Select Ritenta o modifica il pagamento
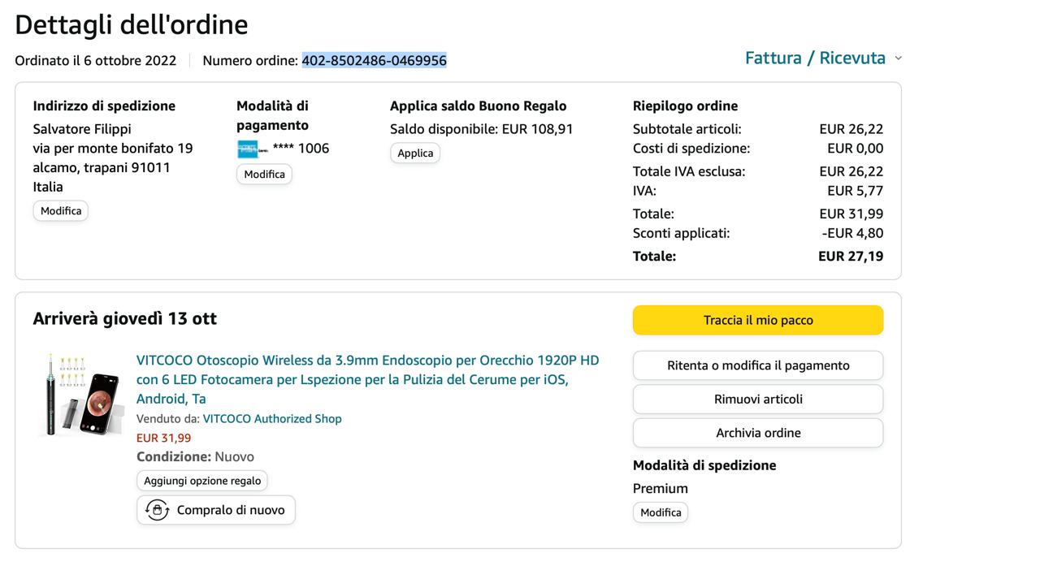The height and width of the screenshot is (566, 1040). tap(758, 365)
